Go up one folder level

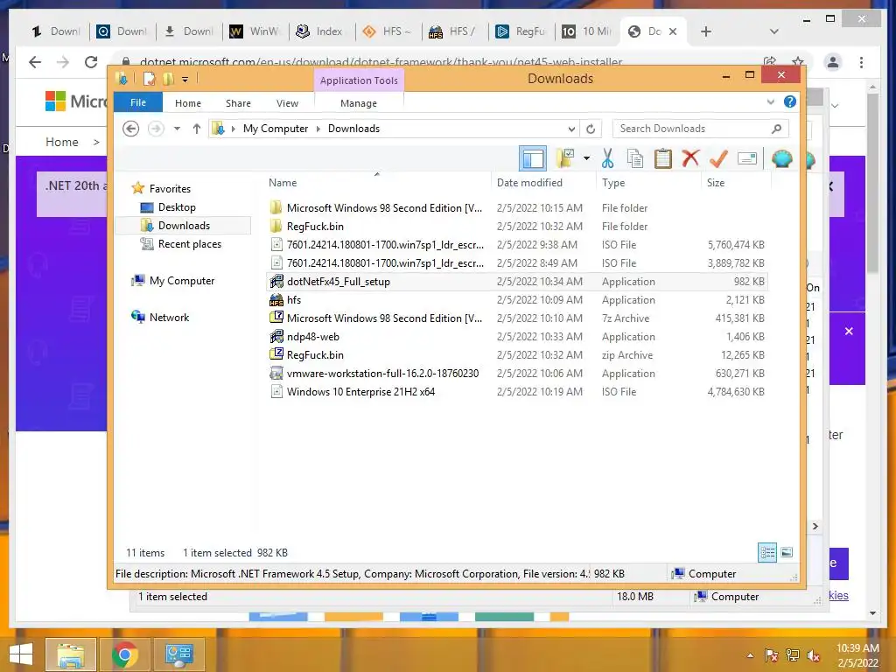pyautogui.click(x=197, y=129)
